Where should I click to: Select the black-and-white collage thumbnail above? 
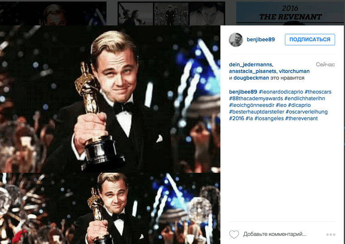click(171, 13)
